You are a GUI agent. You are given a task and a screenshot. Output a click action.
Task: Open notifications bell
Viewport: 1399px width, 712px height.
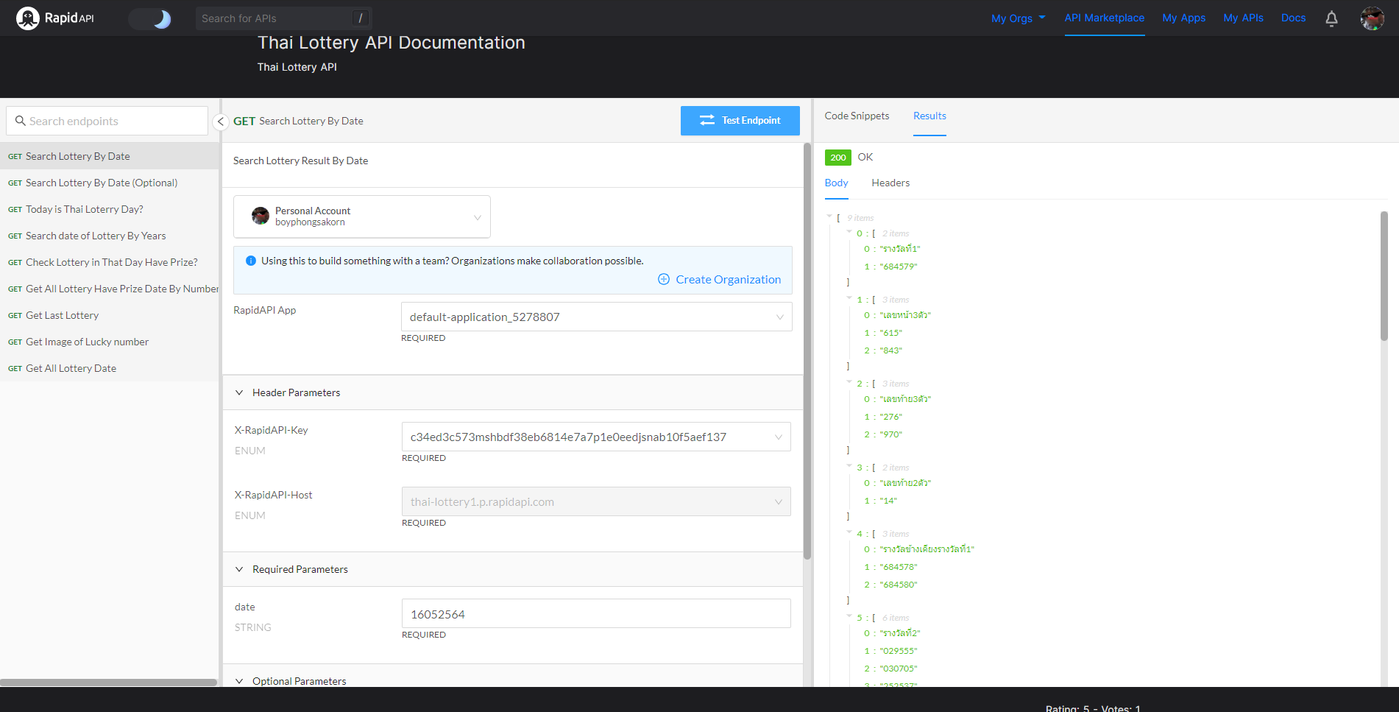pos(1331,18)
